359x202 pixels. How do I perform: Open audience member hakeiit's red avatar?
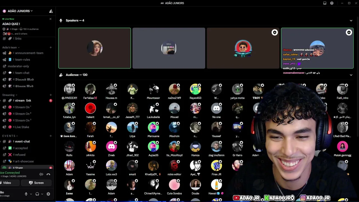[90, 108]
